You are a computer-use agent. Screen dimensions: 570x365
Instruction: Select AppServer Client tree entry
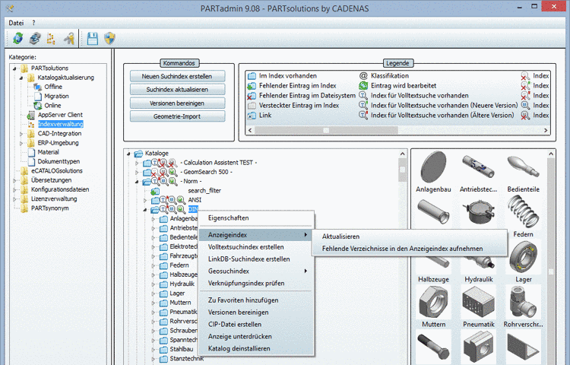[x=60, y=115]
